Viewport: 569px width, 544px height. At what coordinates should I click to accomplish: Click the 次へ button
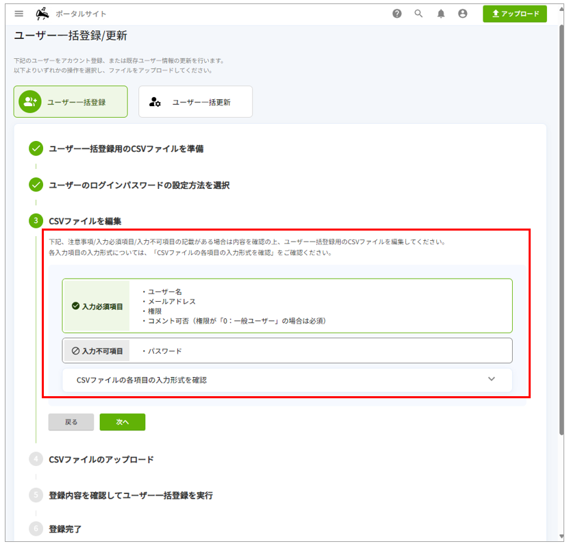click(x=123, y=422)
